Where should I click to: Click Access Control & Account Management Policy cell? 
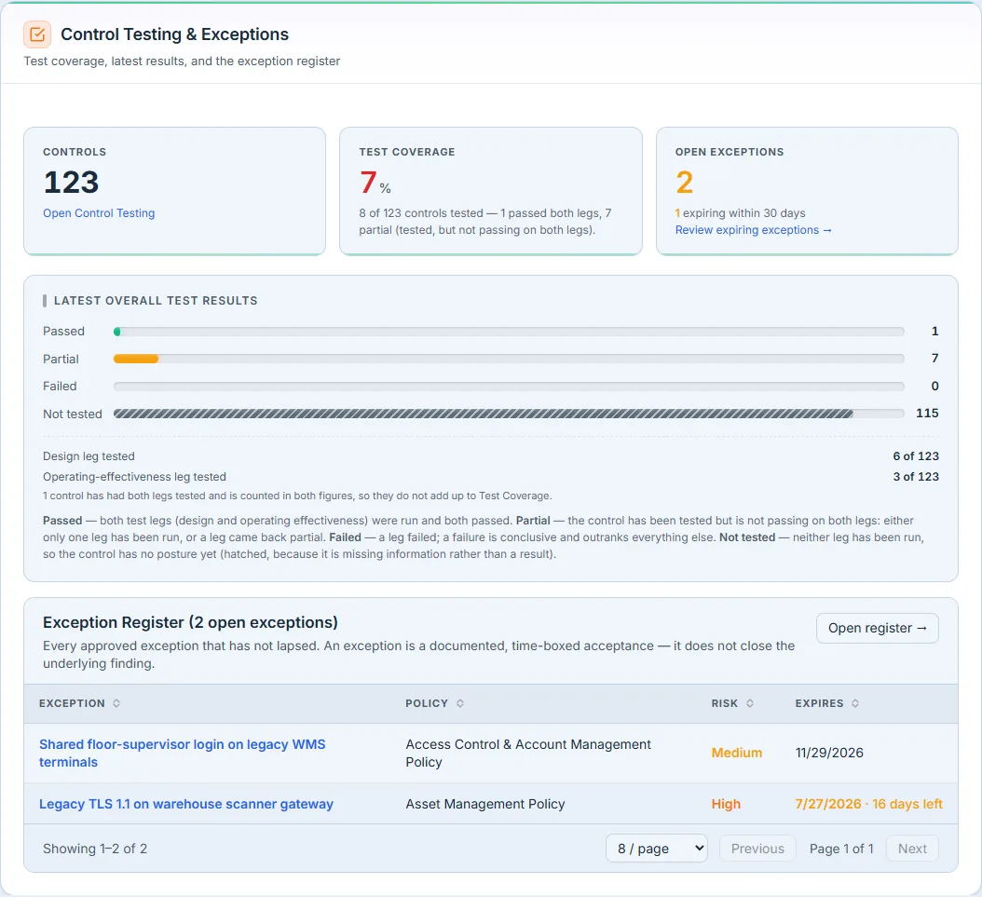pos(528,753)
